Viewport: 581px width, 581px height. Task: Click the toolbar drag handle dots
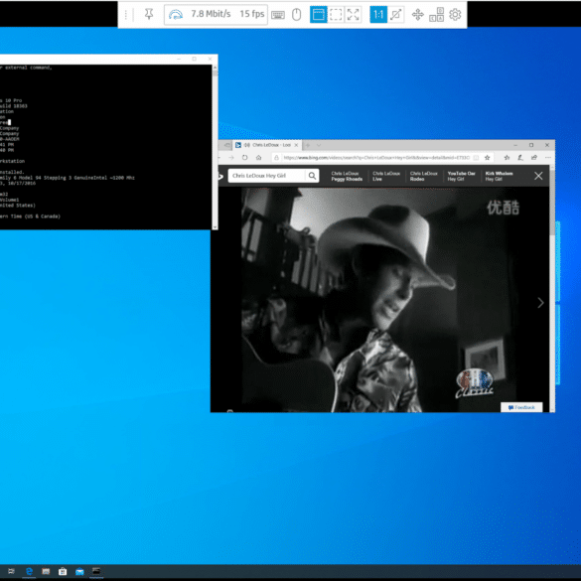click(126, 15)
